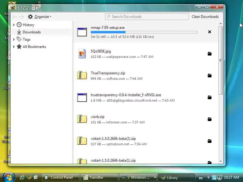Open containing folder for TrueTransparency.zip

click(210, 76)
